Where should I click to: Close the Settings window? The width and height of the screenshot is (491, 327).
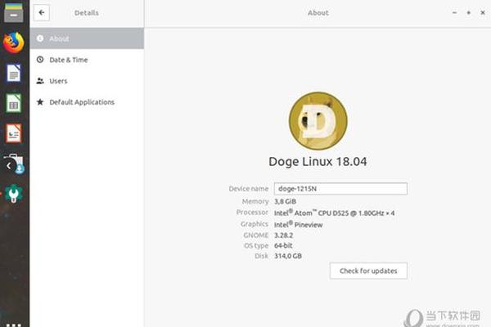[x=483, y=13]
